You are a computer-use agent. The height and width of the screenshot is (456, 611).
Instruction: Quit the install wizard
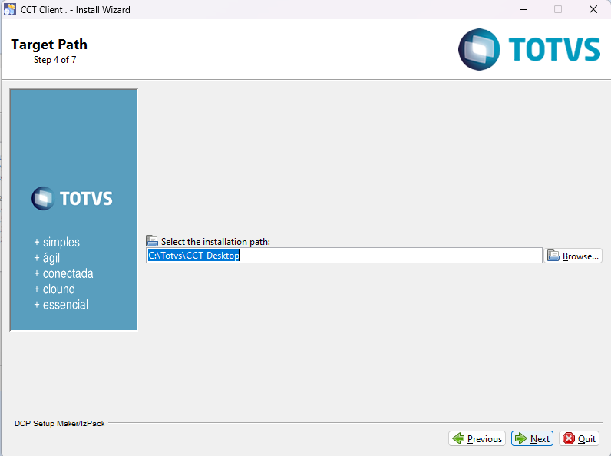580,438
